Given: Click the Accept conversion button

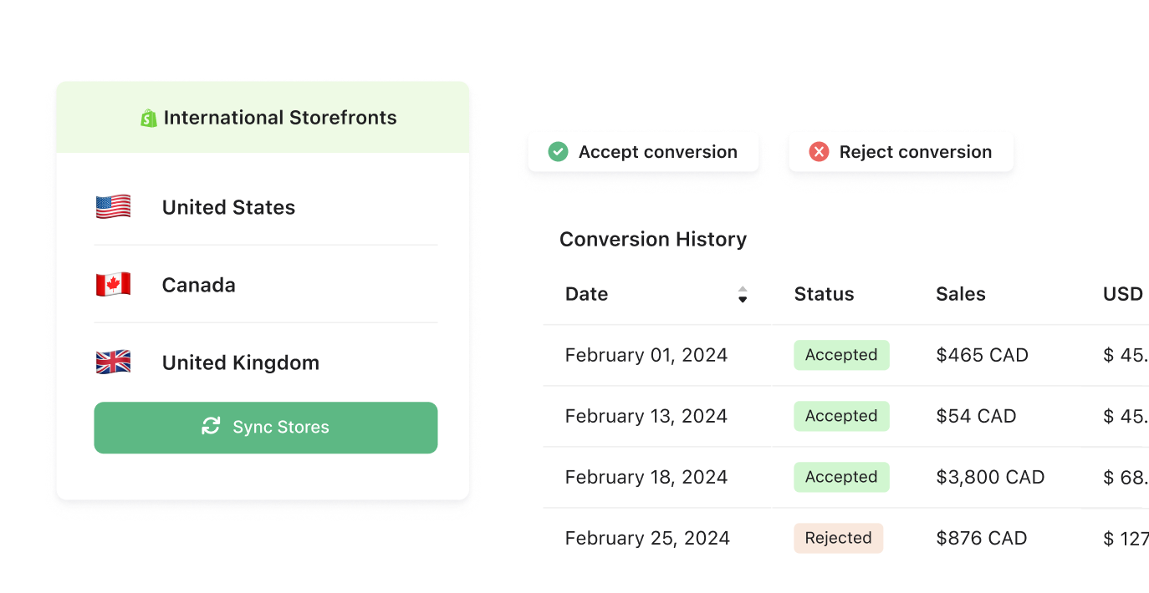Looking at the screenshot, I should tap(643, 152).
